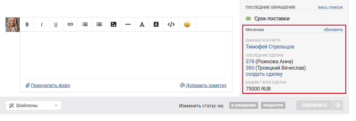Open the Срок поставки request
The image size is (356, 121).
click(272, 19)
